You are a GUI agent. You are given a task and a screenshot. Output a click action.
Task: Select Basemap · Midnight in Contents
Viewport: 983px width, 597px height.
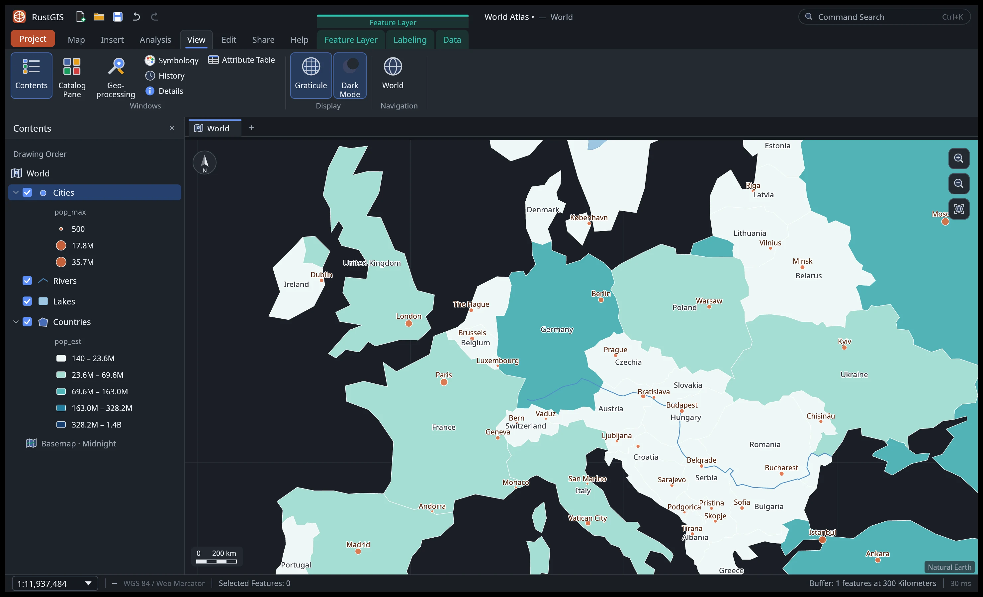click(x=71, y=443)
